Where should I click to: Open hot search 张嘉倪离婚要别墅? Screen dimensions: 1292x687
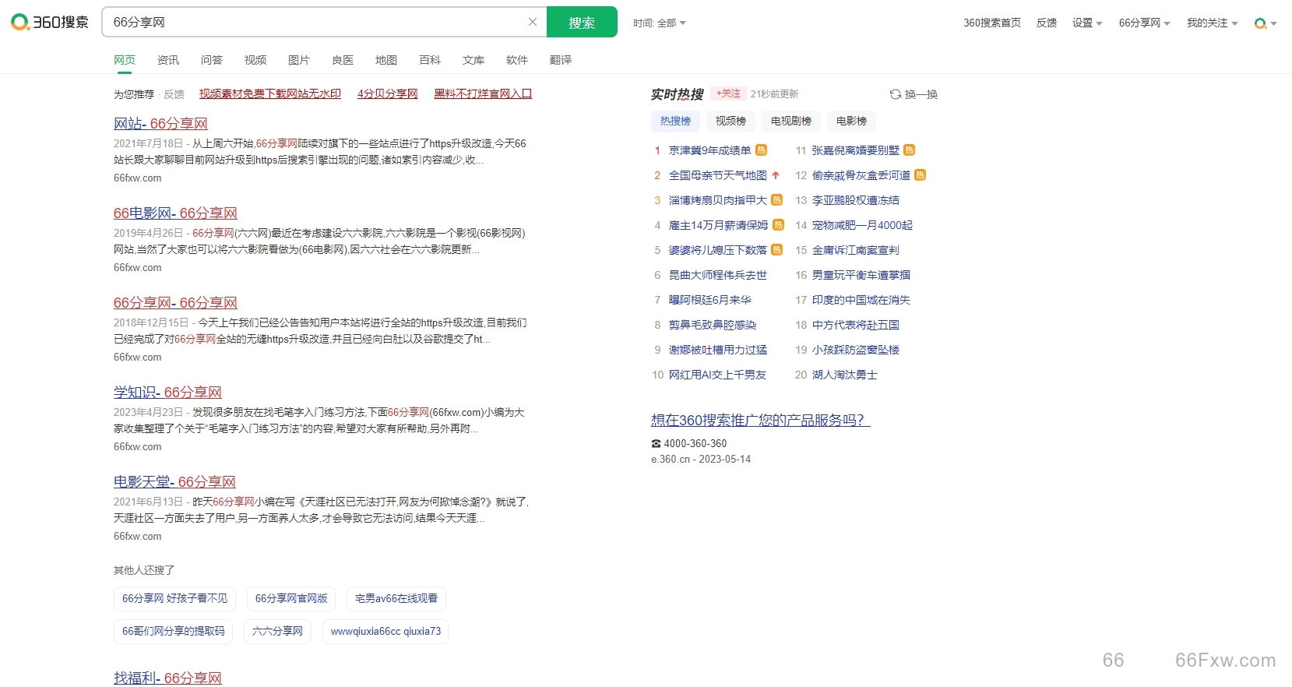click(855, 150)
